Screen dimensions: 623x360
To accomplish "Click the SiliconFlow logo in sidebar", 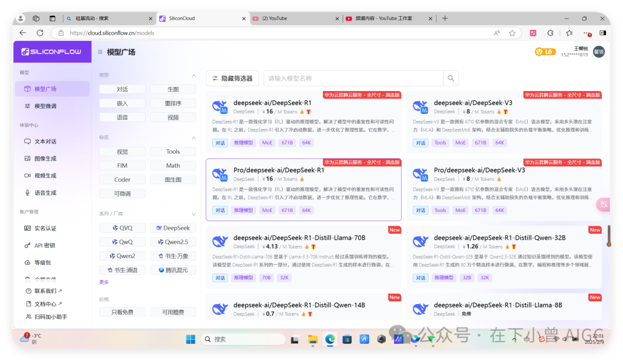I will [x=52, y=52].
